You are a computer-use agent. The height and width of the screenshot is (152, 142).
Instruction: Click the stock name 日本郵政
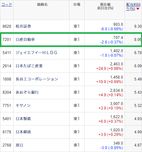[x=23, y=132]
